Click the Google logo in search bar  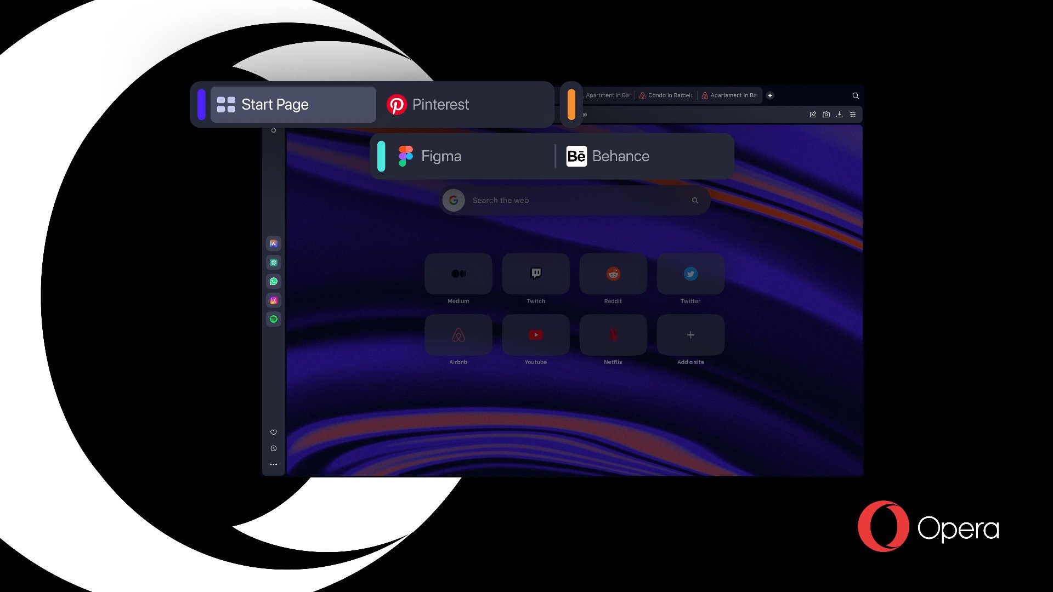454,201
